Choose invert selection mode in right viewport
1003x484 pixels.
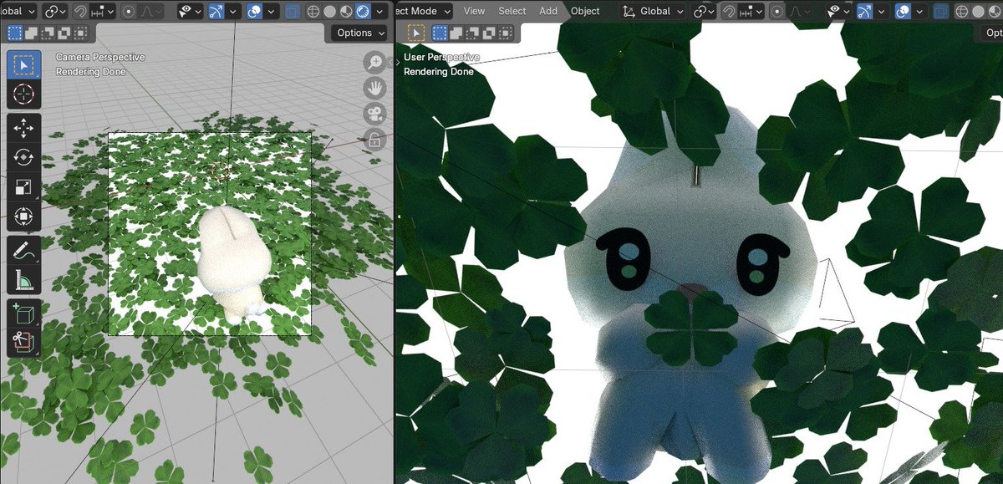(487, 33)
